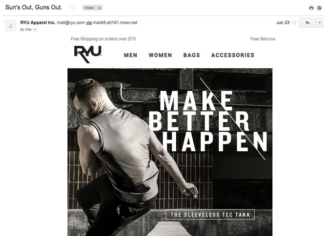
Task: Open more reply options dropdown
Action: click(320, 22)
